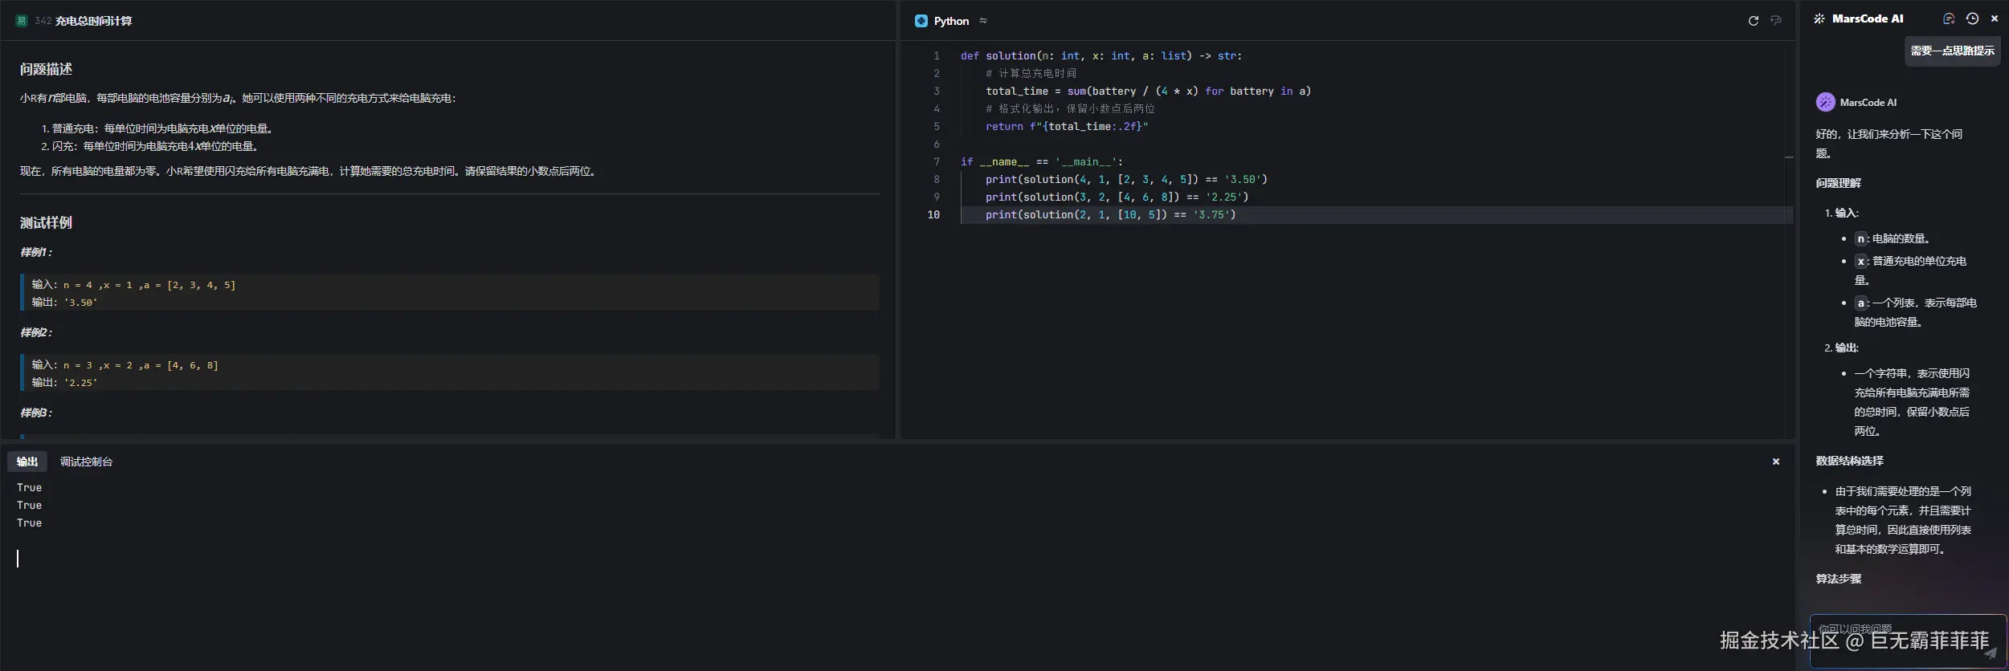This screenshot has height=671, width=2009.
Task: Click the 算法步骤 heading in AI reply
Action: (x=1838, y=579)
